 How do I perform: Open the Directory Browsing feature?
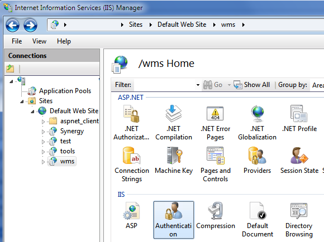[x=299, y=220]
